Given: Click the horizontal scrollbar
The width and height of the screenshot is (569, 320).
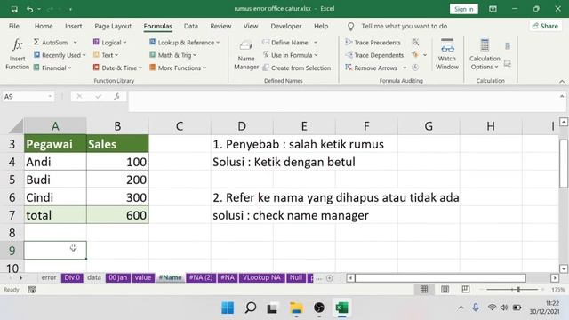Looking at the screenshot, I should [x=441, y=278].
